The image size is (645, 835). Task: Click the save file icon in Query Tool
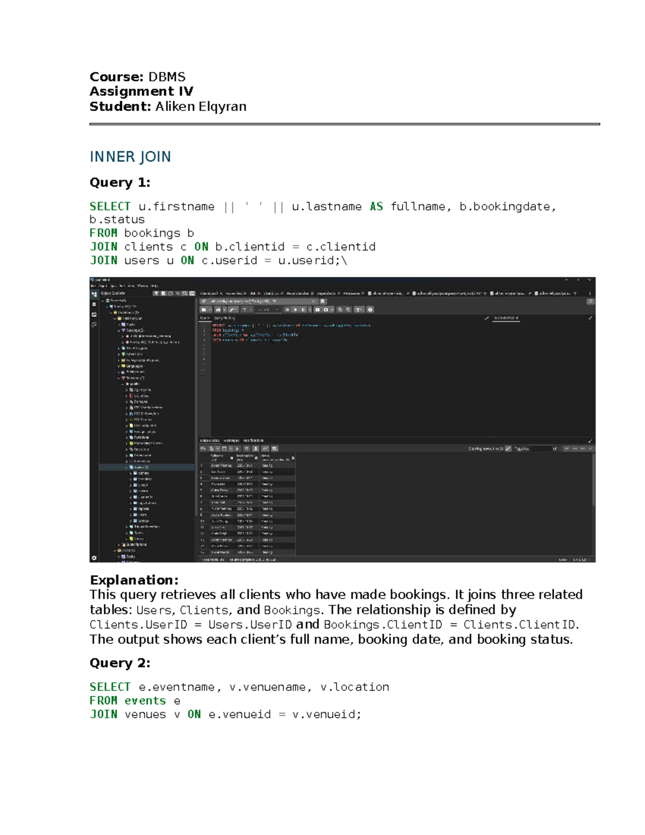click(218, 309)
